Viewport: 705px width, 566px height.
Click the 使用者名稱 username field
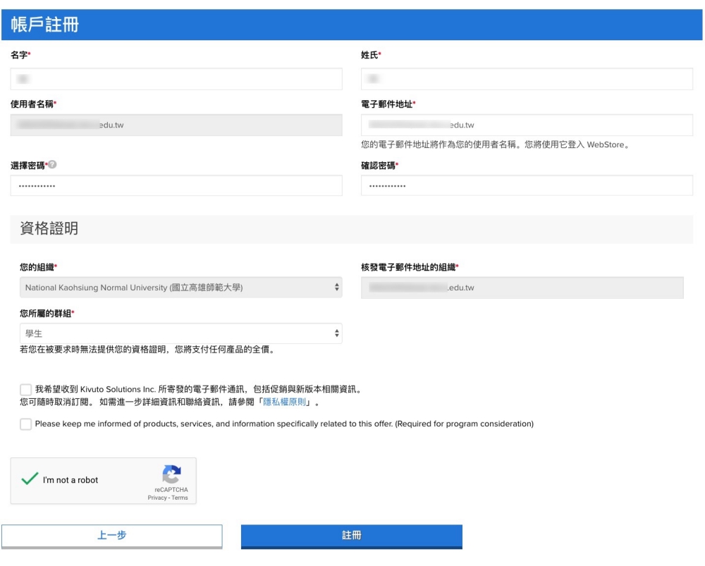176,125
